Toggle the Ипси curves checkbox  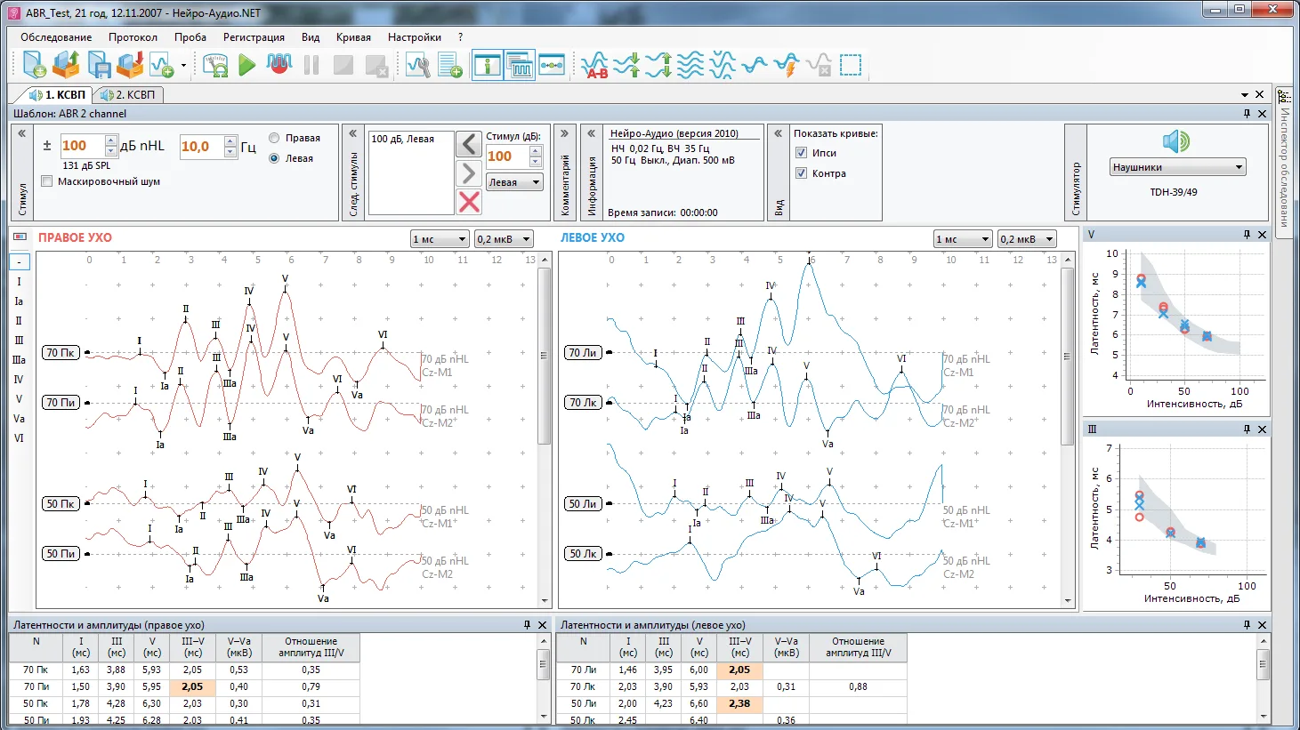(x=801, y=153)
